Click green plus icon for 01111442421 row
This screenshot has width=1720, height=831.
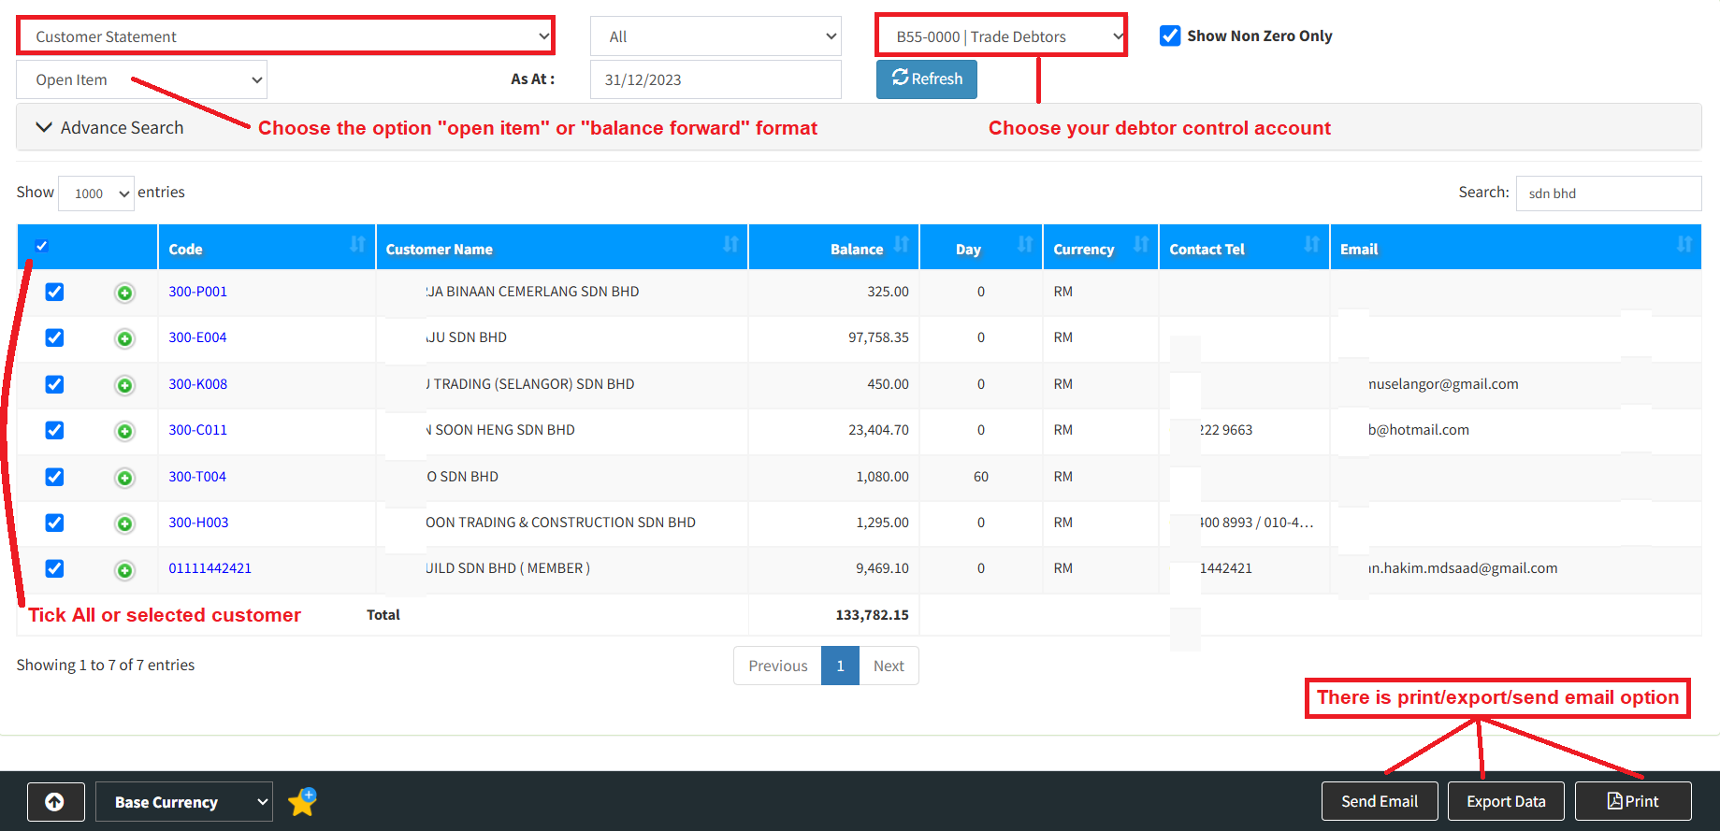click(124, 570)
